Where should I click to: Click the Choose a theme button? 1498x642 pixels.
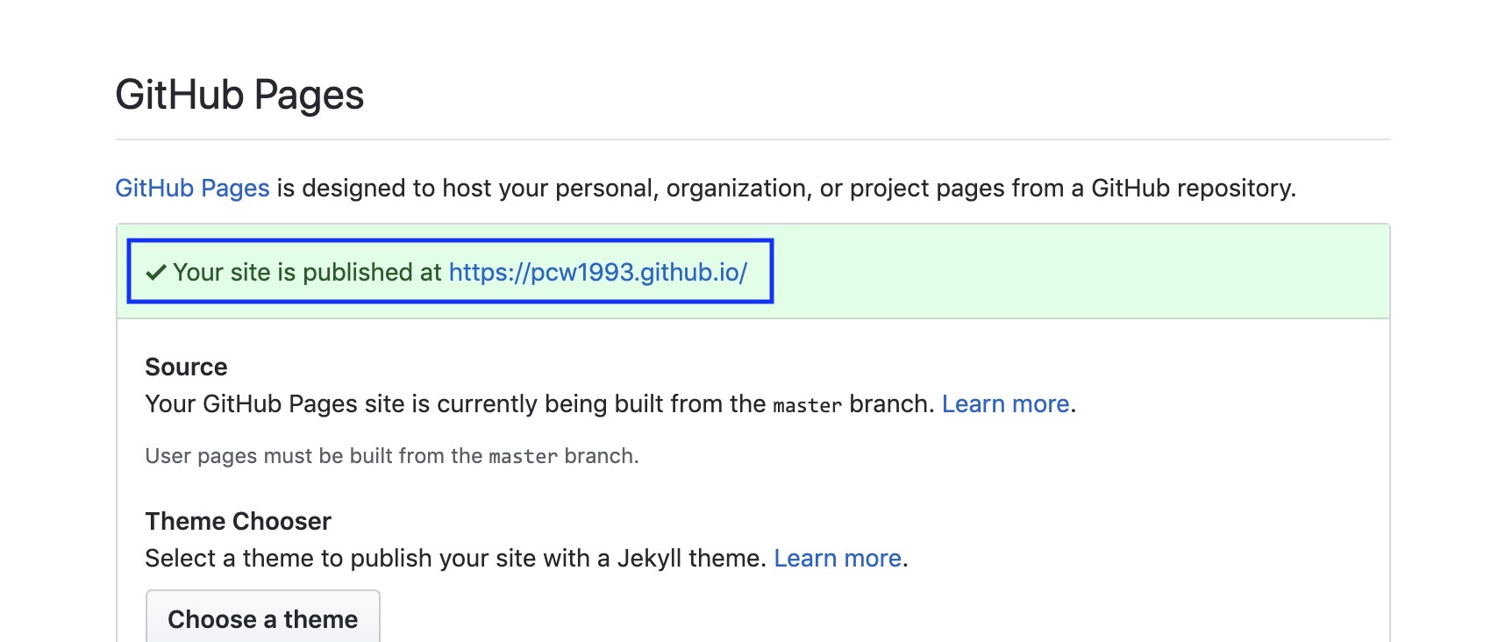(262, 617)
